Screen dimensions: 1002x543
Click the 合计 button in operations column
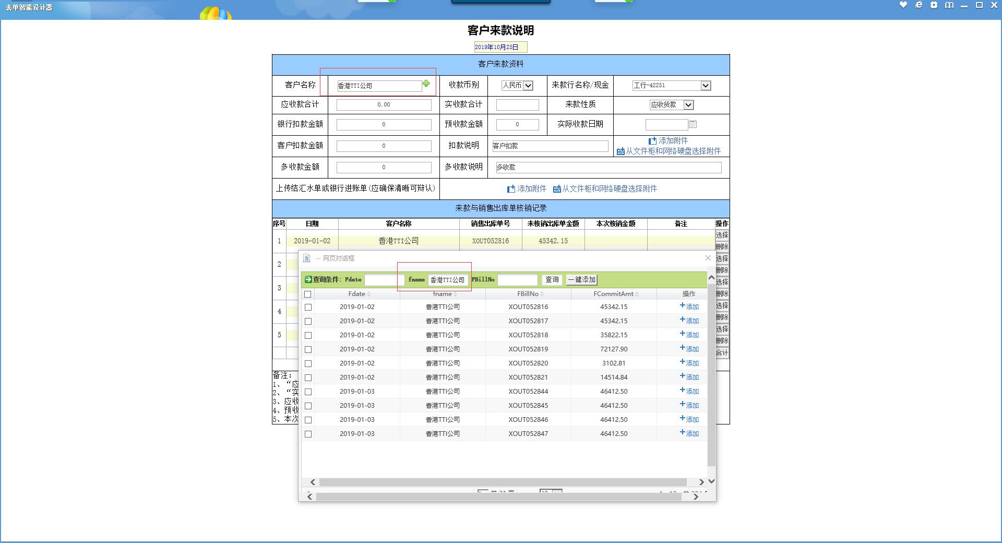722,353
